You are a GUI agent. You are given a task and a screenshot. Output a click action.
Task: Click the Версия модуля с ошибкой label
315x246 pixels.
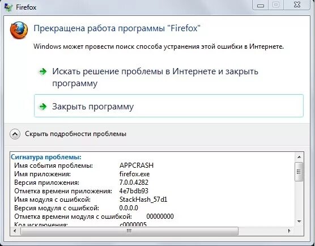(57, 208)
